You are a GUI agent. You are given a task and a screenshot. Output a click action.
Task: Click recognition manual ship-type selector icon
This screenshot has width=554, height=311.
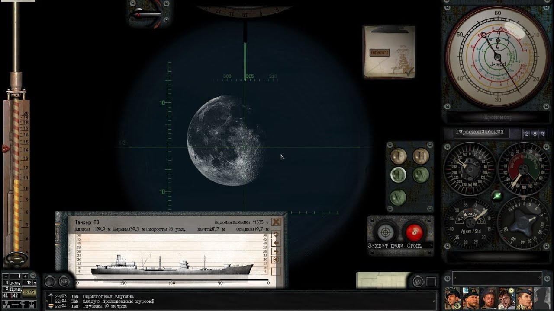coord(276,234)
